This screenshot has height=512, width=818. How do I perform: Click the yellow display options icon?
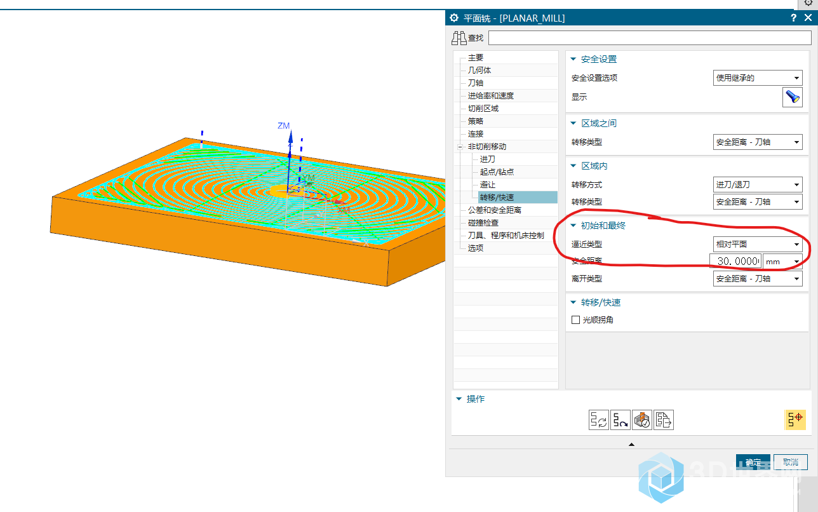coord(795,420)
